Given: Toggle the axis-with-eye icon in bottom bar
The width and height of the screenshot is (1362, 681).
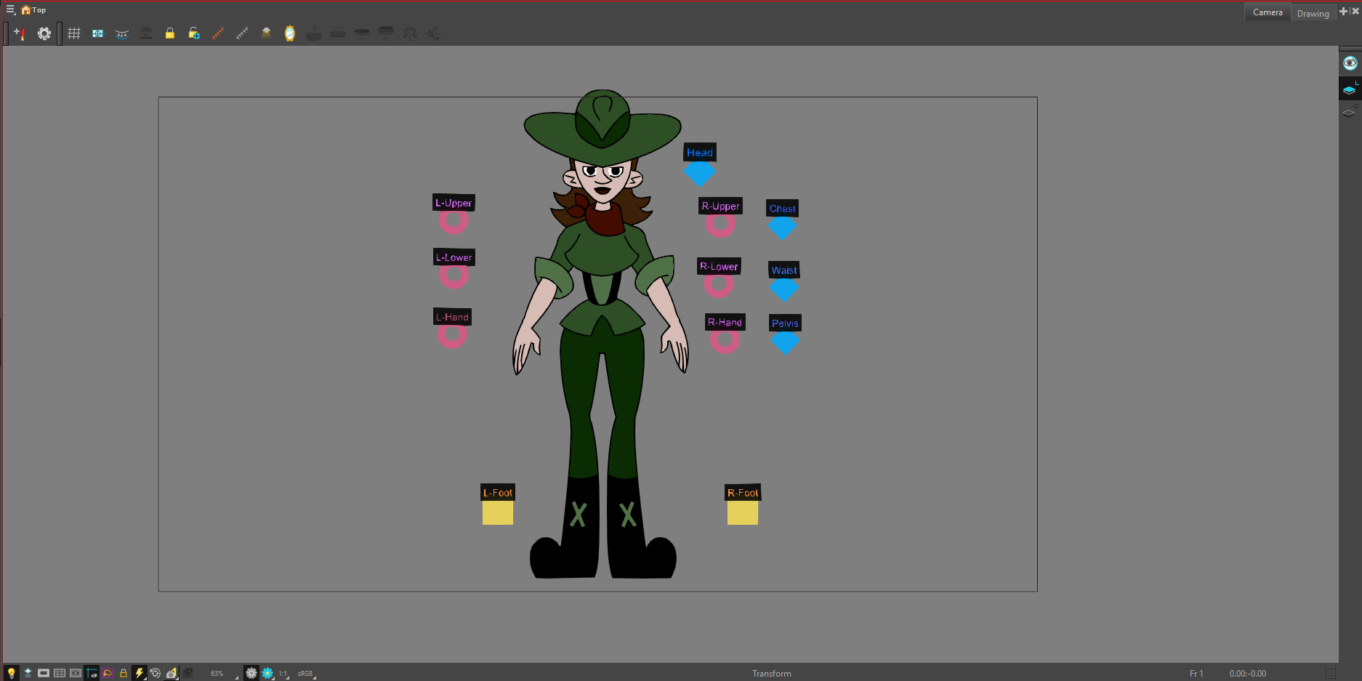Looking at the screenshot, I should (92, 673).
